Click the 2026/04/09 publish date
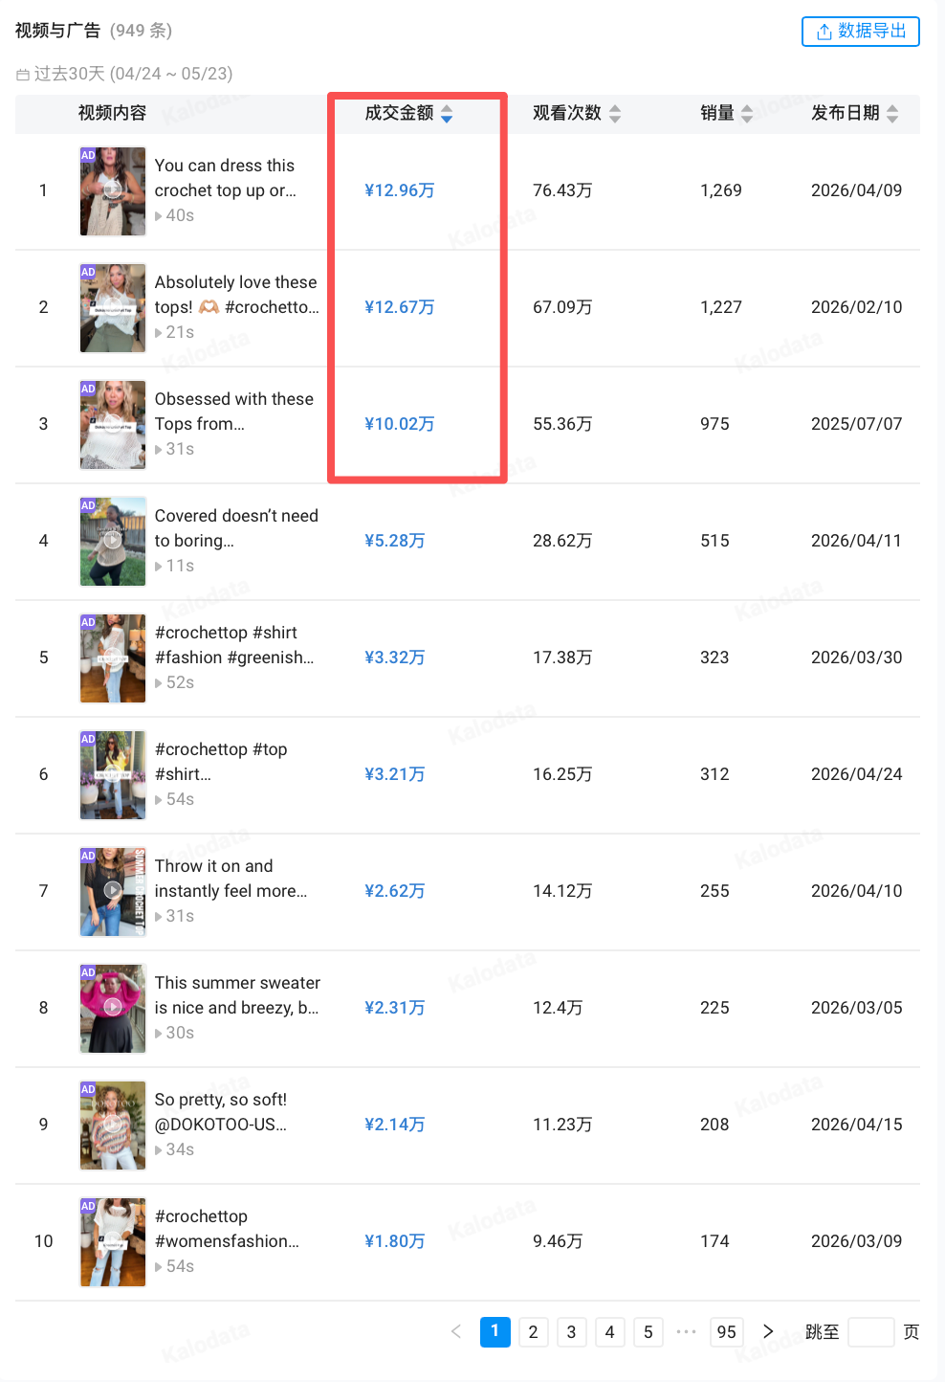 pyautogui.click(x=857, y=190)
